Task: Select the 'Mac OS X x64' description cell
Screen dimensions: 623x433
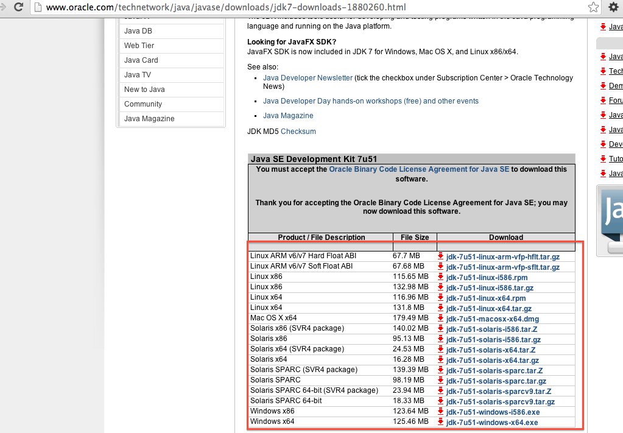Action: pos(273,318)
